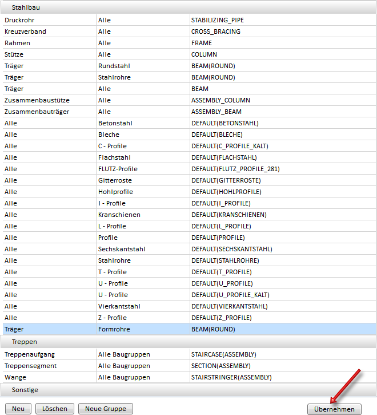Select the Stütze row
377x415 pixels.
(x=15, y=54)
